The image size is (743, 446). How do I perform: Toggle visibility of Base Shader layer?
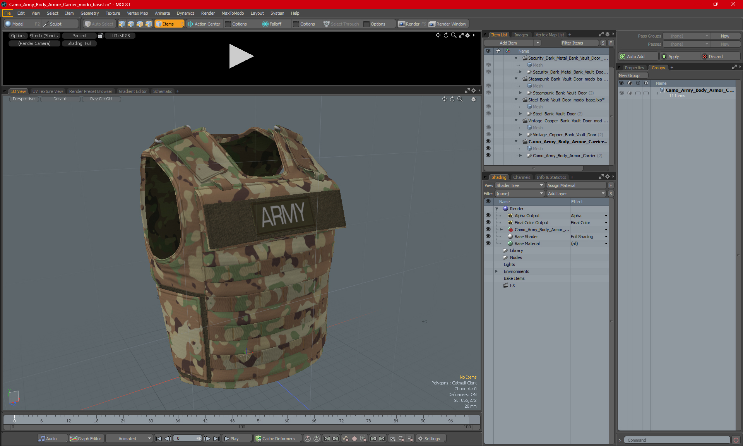pyautogui.click(x=488, y=237)
